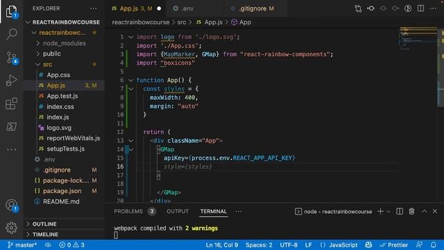Click the Copilot icon in status bar
444x250 pixels.
(x=368, y=245)
